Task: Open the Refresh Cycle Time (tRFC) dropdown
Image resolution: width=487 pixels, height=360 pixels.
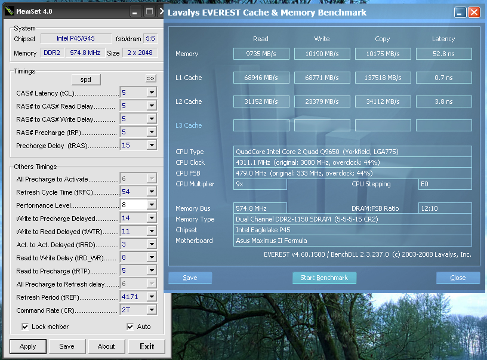Action: tap(152, 192)
